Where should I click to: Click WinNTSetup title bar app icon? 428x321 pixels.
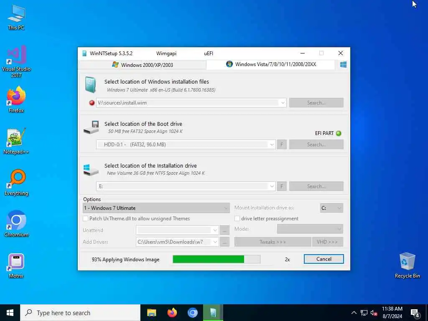tap(84, 53)
